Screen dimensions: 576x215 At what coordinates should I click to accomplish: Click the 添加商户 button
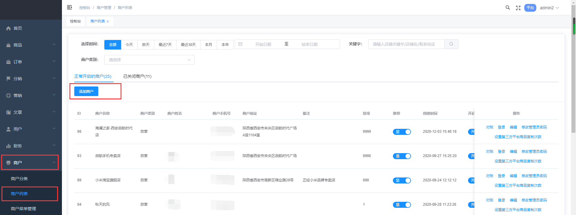coord(86,91)
